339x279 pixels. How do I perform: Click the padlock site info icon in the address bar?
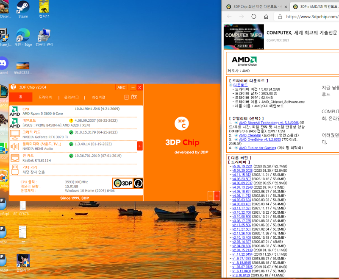pyautogui.click(x=280, y=17)
